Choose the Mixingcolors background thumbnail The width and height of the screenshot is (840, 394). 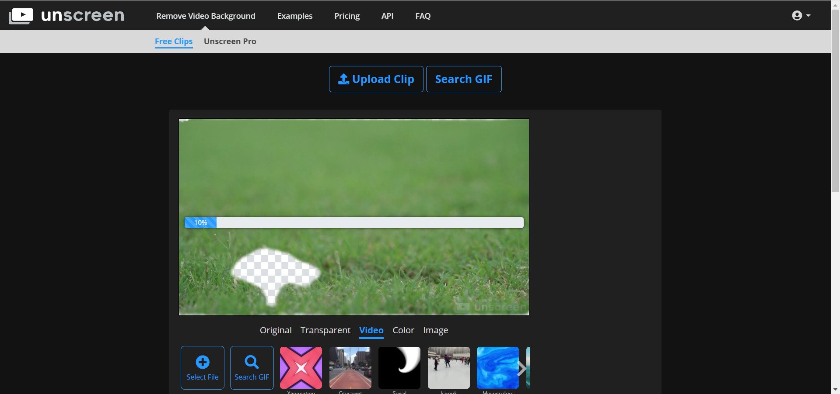click(x=498, y=368)
